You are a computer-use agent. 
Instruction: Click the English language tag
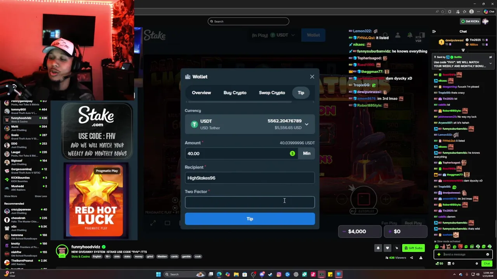tap(97, 256)
